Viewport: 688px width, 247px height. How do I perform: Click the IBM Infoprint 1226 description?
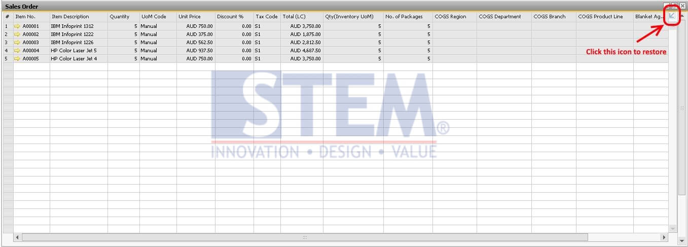(x=79, y=43)
